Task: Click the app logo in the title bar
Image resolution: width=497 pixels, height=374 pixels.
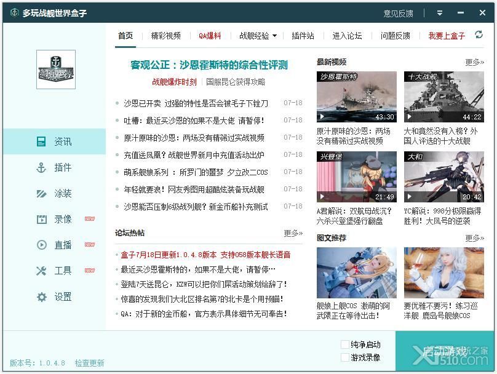Action: 14,13
